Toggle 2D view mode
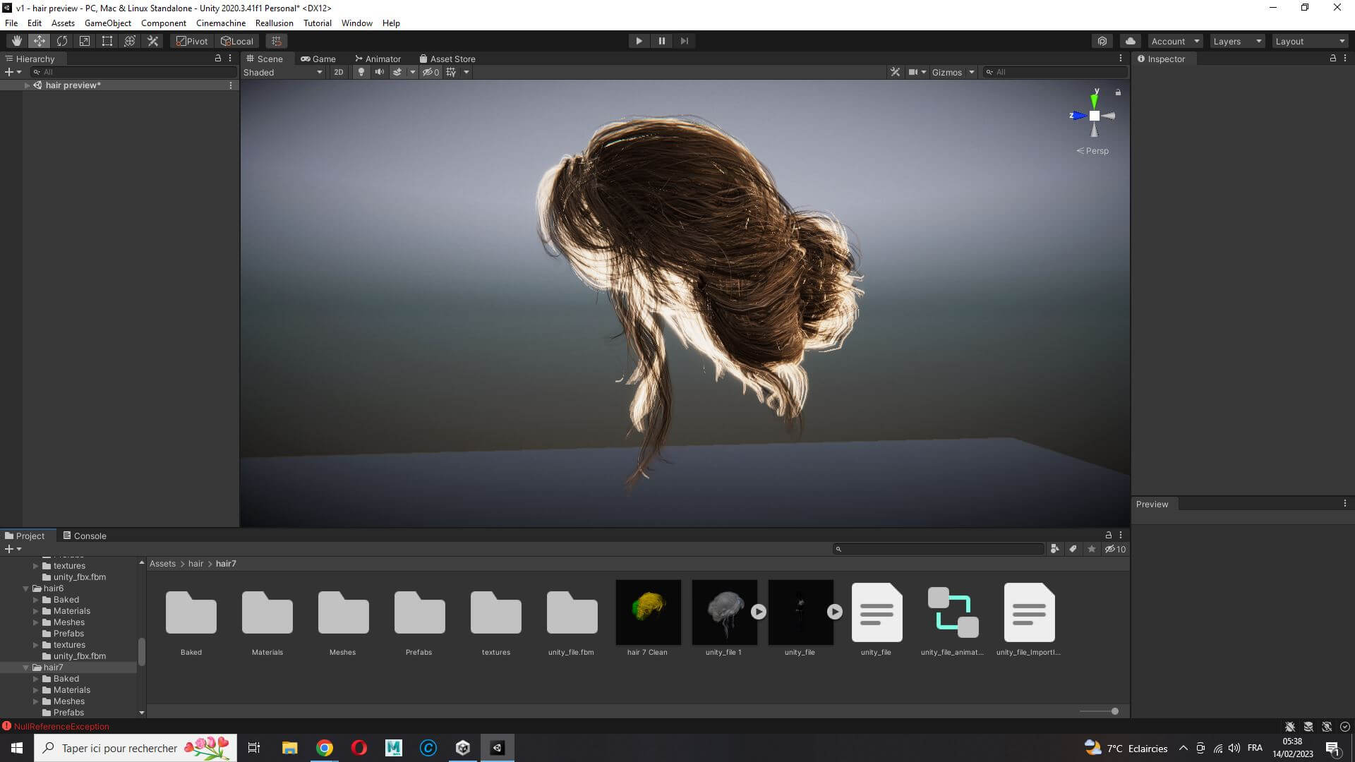The image size is (1355, 762). pos(339,72)
